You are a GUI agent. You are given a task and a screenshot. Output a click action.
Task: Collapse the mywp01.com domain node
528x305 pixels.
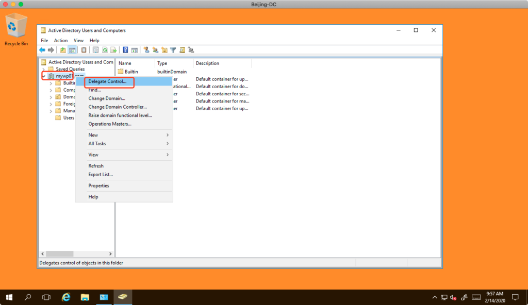(x=44, y=76)
